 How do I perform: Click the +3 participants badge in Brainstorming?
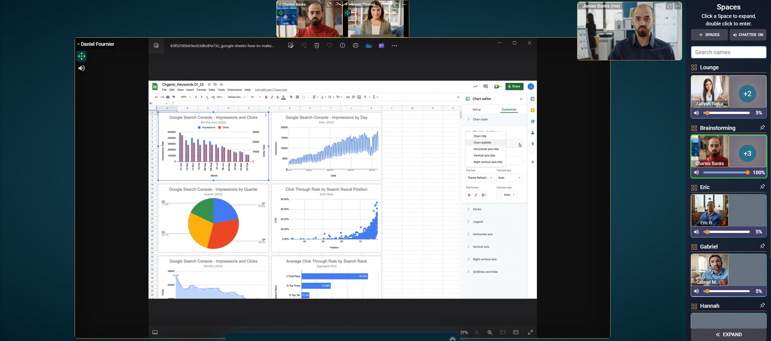pos(747,153)
